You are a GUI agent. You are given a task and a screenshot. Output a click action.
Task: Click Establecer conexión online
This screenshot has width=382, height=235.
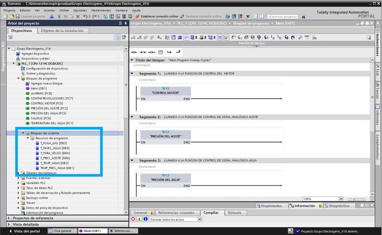click(157, 17)
